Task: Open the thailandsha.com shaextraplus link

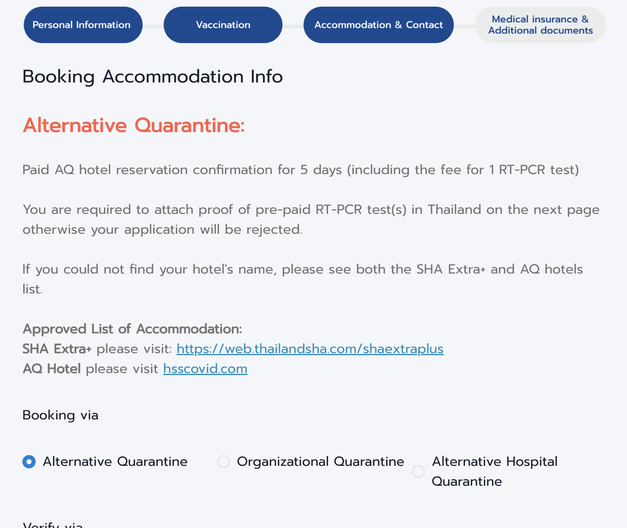Action: 310,349
